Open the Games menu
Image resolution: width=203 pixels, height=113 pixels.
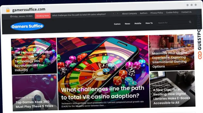(x=117, y=24)
